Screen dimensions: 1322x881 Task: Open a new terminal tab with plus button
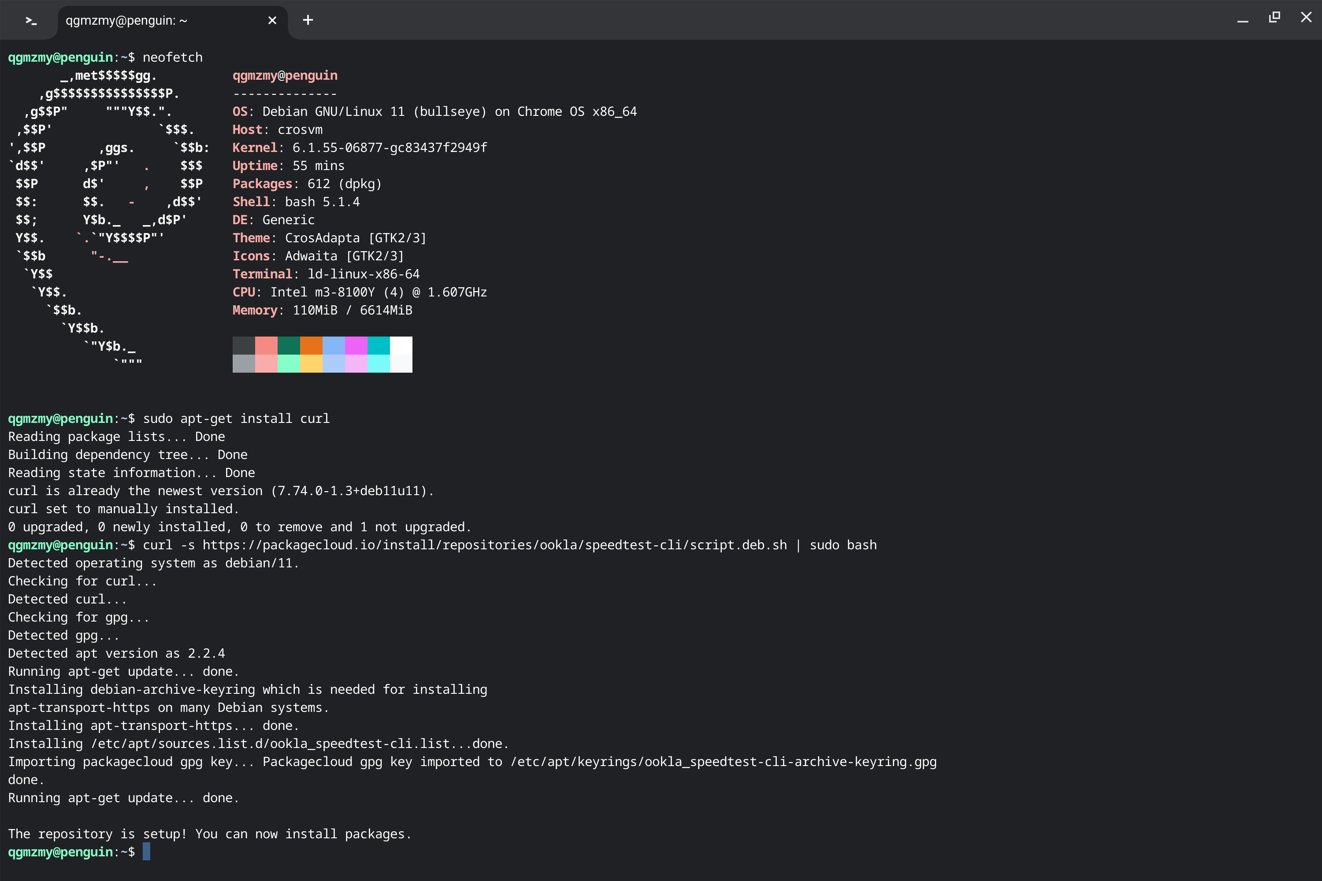pyautogui.click(x=308, y=20)
